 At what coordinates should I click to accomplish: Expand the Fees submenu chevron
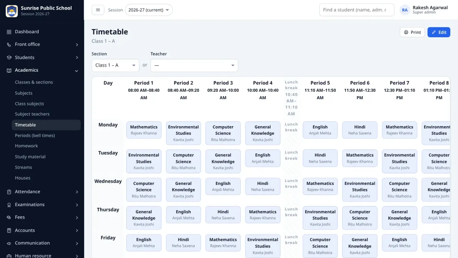(77, 218)
